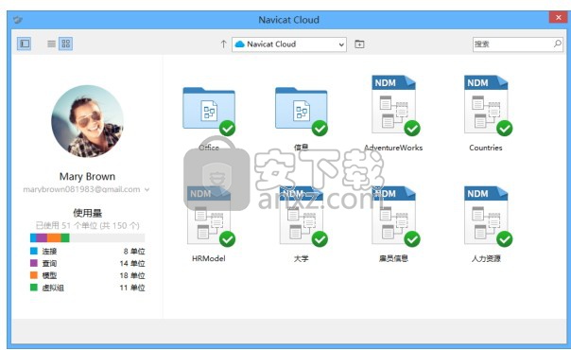571x350 pixels.
Task: Click the purple 查询 color swatch
Action: coord(34,263)
